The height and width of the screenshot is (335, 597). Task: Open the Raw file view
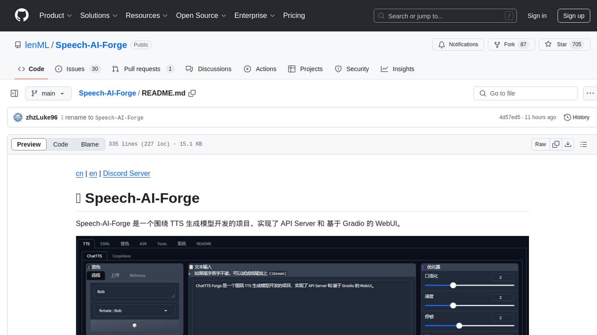pos(540,144)
